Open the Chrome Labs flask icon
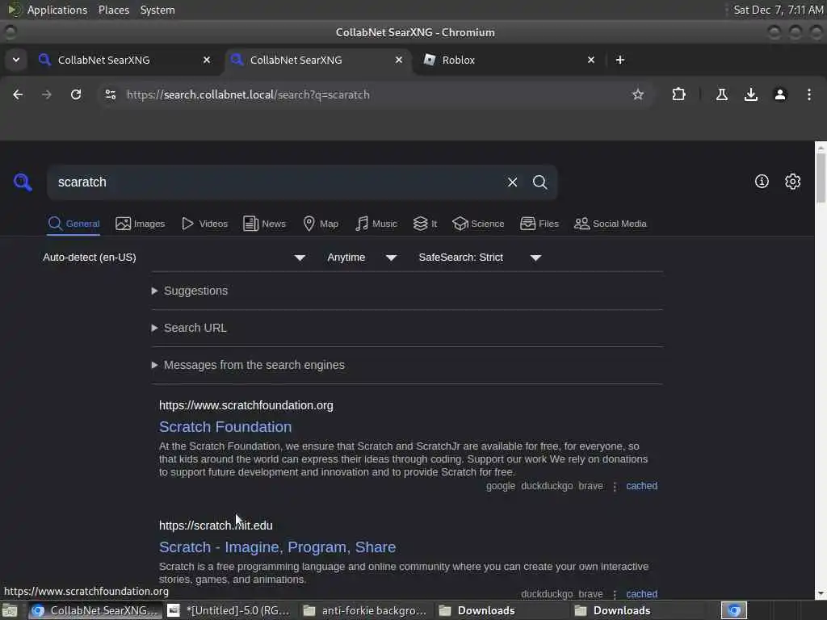Viewport: 827px width, 620px height. pyautogui.click(x=721, y=95)
